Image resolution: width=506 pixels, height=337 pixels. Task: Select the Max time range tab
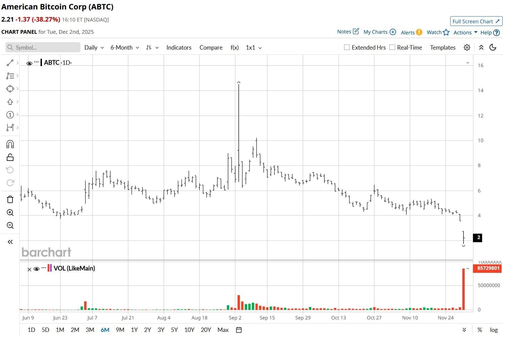tap(223, 330)
